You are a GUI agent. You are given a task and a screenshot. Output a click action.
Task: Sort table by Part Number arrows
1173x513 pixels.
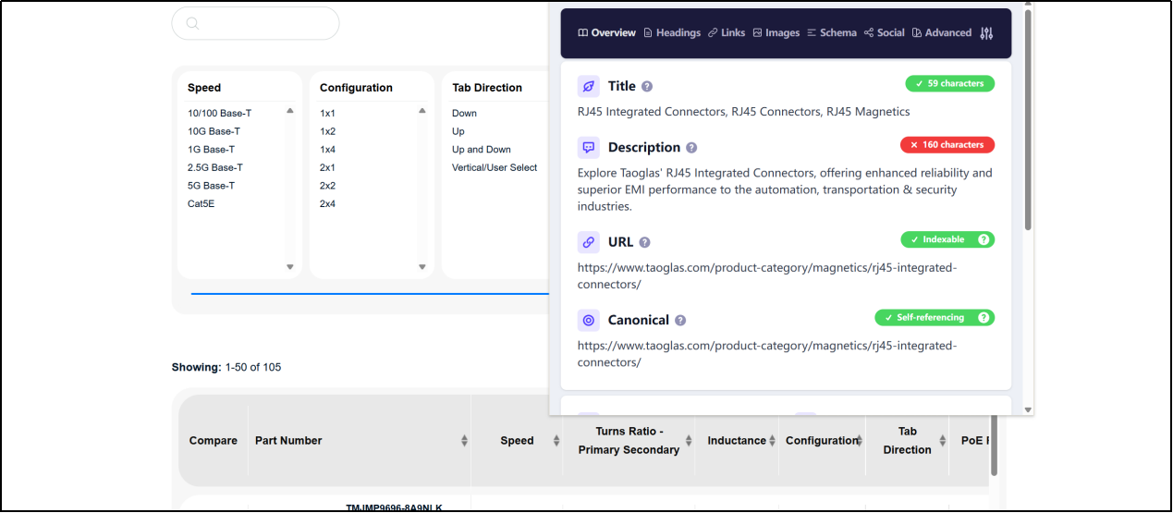pos(464,441)
